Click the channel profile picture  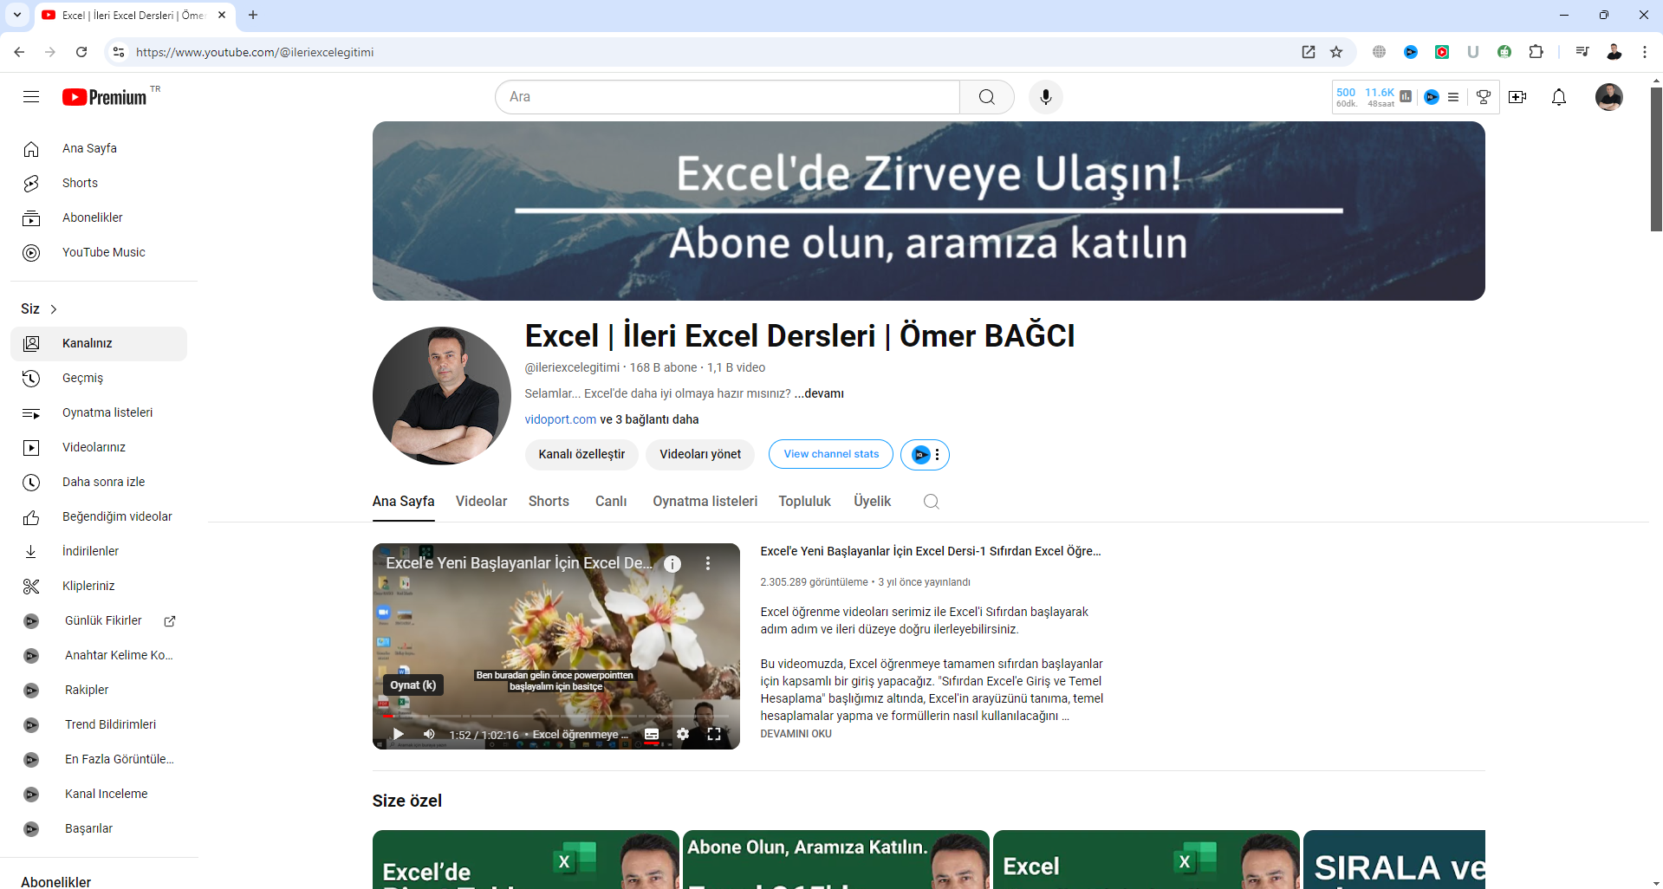(x=442, y=396)
